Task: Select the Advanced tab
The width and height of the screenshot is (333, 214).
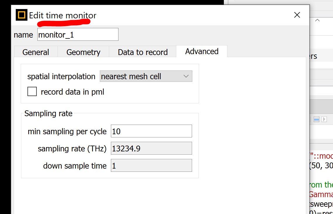Action: [202, 52]
